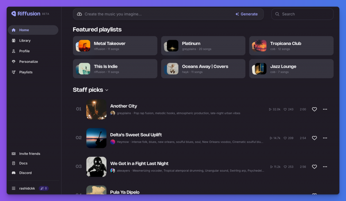The width and height of the screenshot is (346, 201).
Task: Click the We Got in a Fight Last Night title
Action: (139, 164)
